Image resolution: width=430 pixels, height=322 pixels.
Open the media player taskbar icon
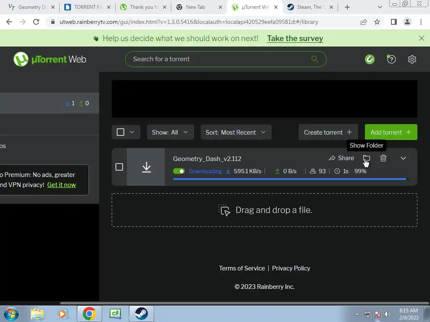tap(63, 314)
